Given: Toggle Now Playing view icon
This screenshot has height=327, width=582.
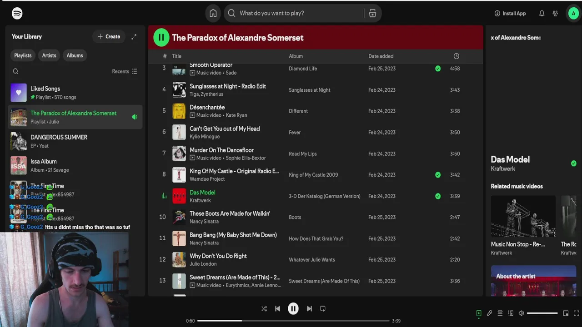Looking at the screenshot, I should pyautogui.click(x=478, y=313).
